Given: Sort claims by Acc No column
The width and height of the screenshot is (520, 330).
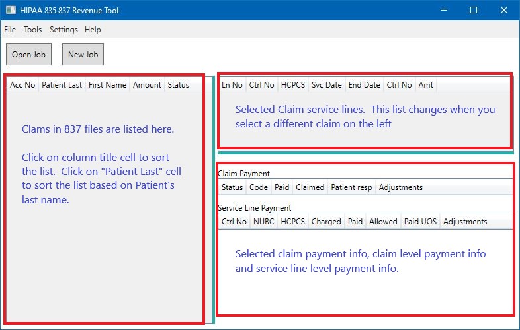Looking at the screenshot, I should (22, 85).
